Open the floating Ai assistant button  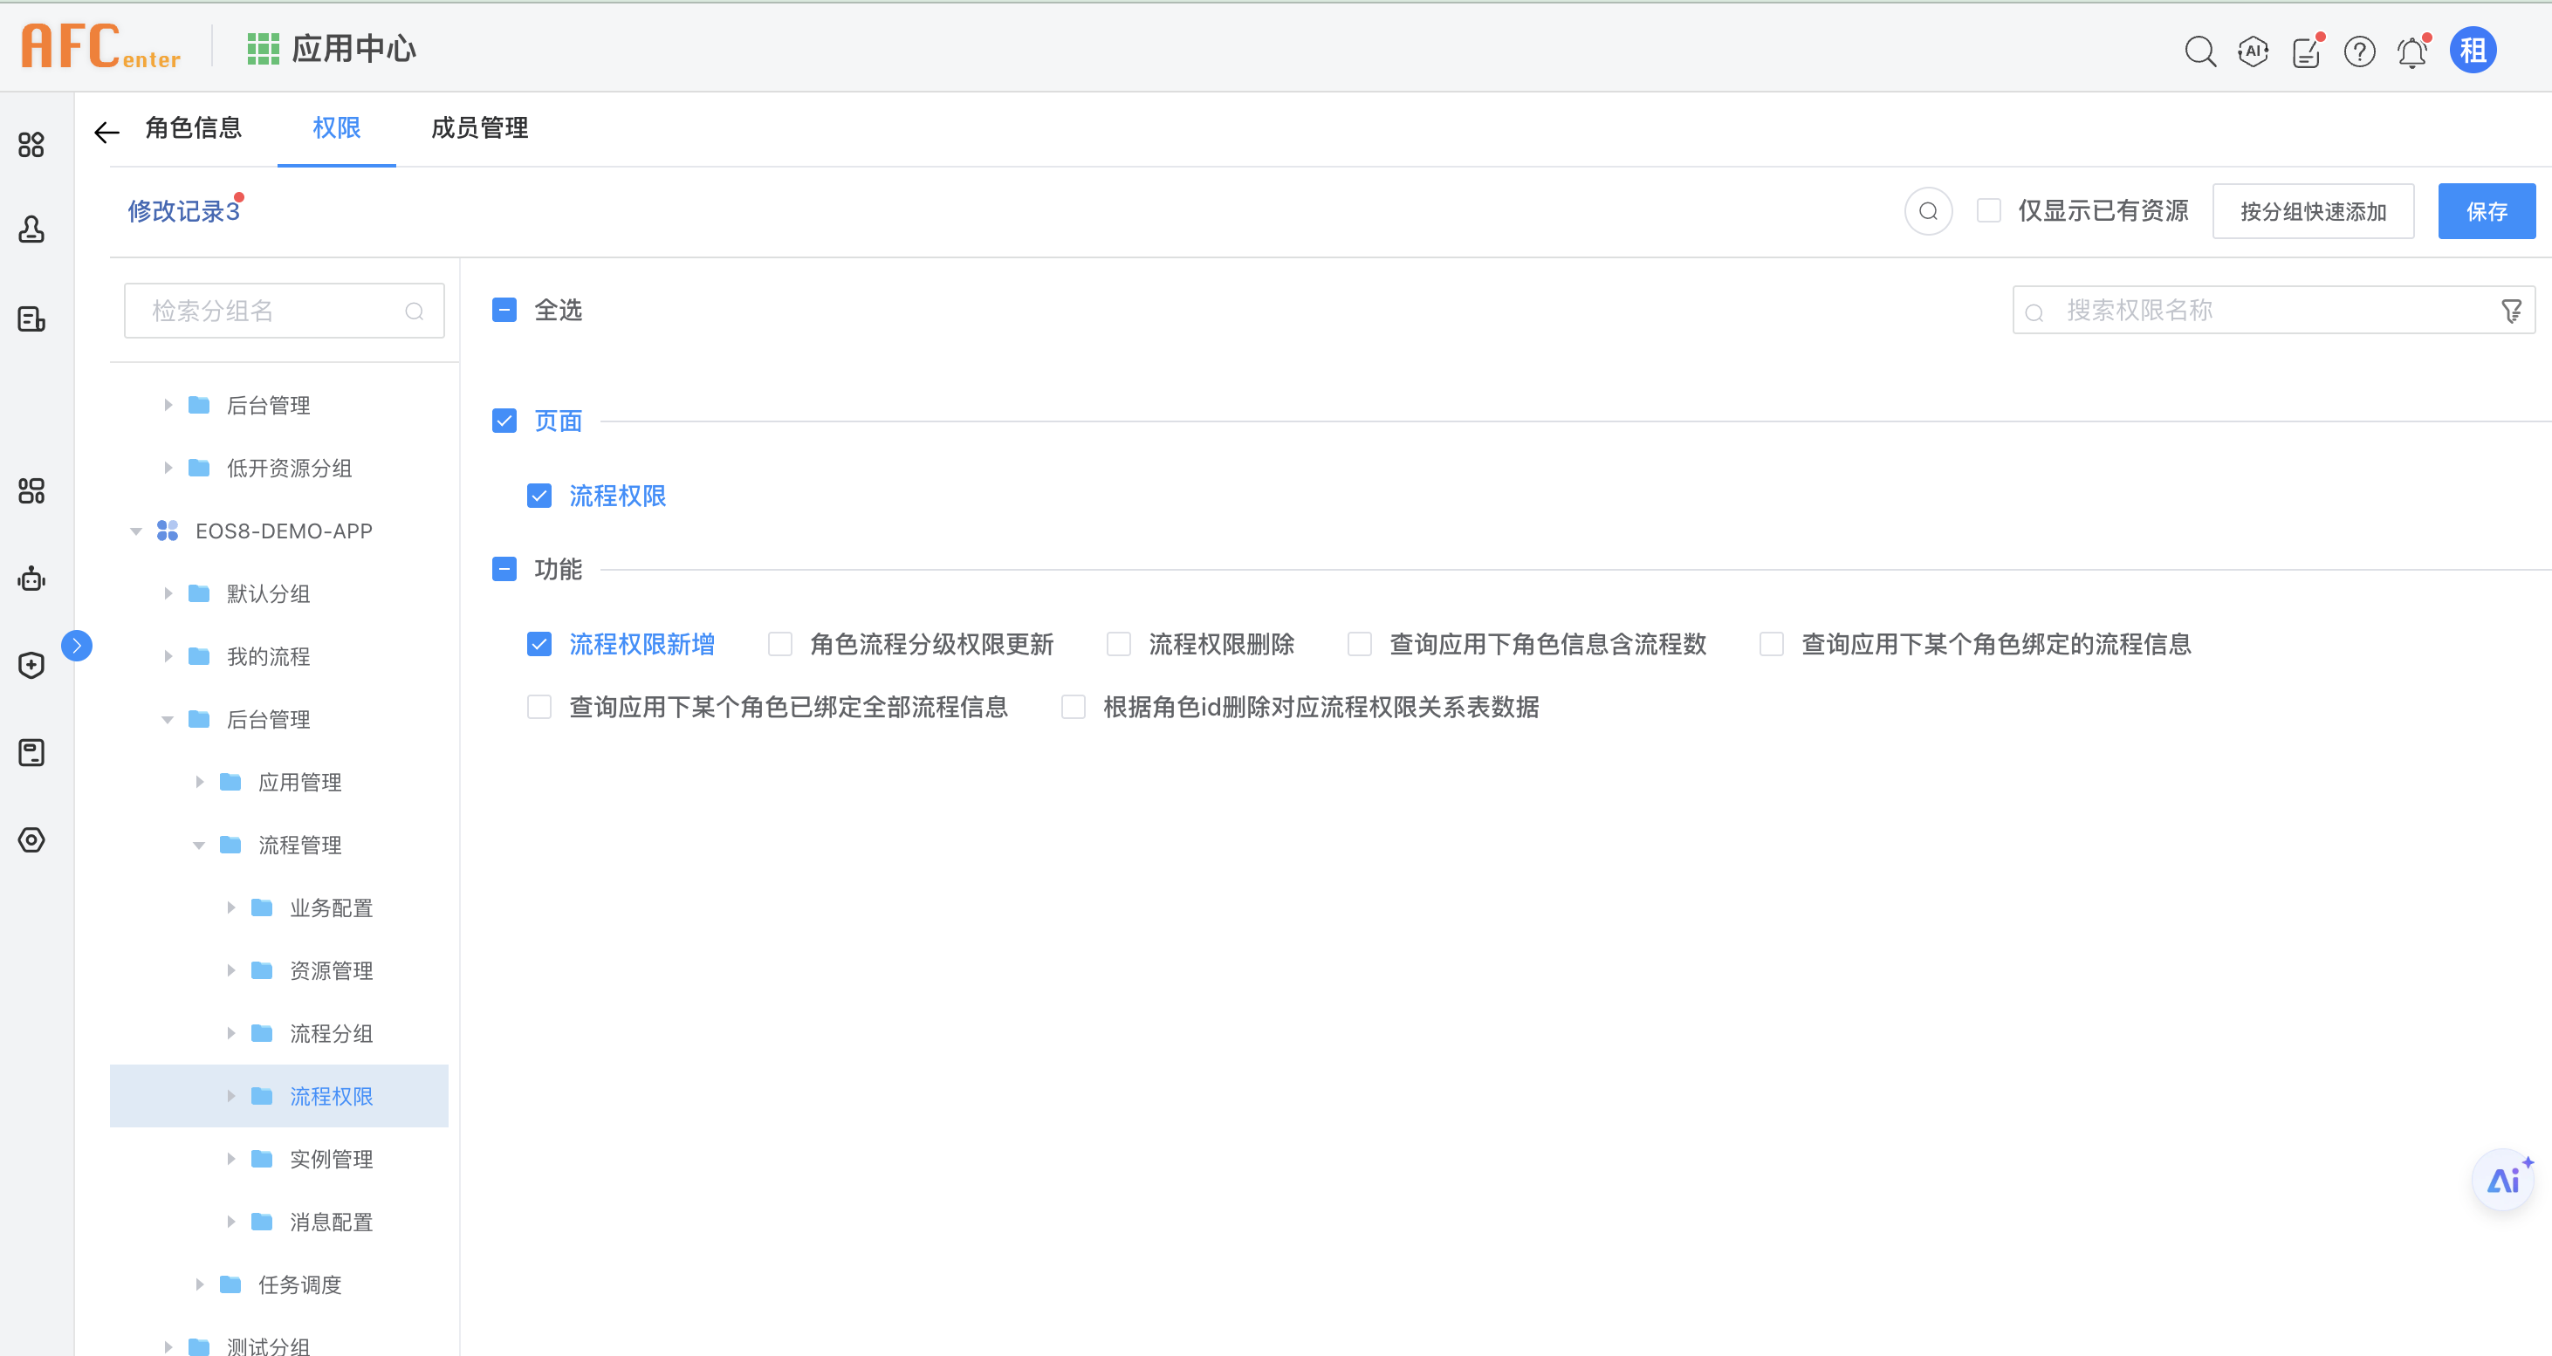click(x=2503, y=1179)
